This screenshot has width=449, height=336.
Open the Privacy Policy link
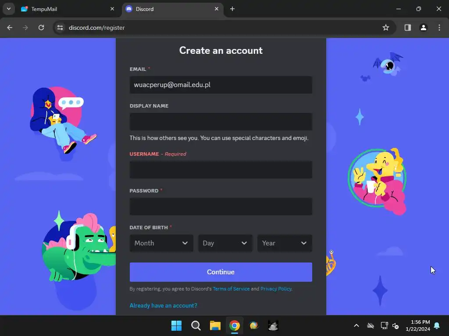(x=276, y=289)
